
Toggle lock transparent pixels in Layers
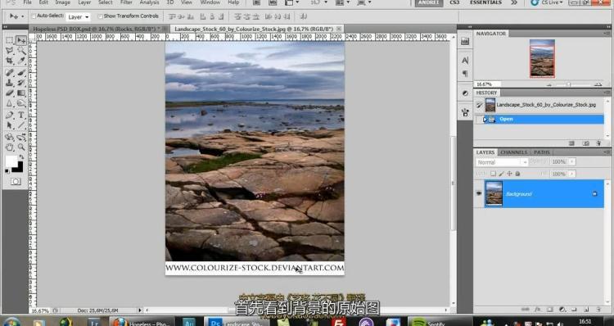click(x=493, y=174)
